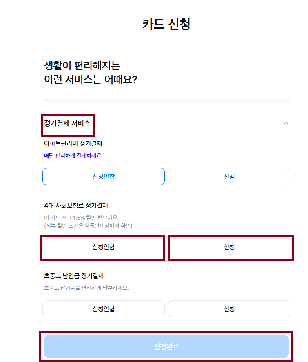Image resolution: width=308 pixels, height=362 pixels.
Task: Select 신청 for 4대 사회보험료 정기결제
Action: coord(229,247)
